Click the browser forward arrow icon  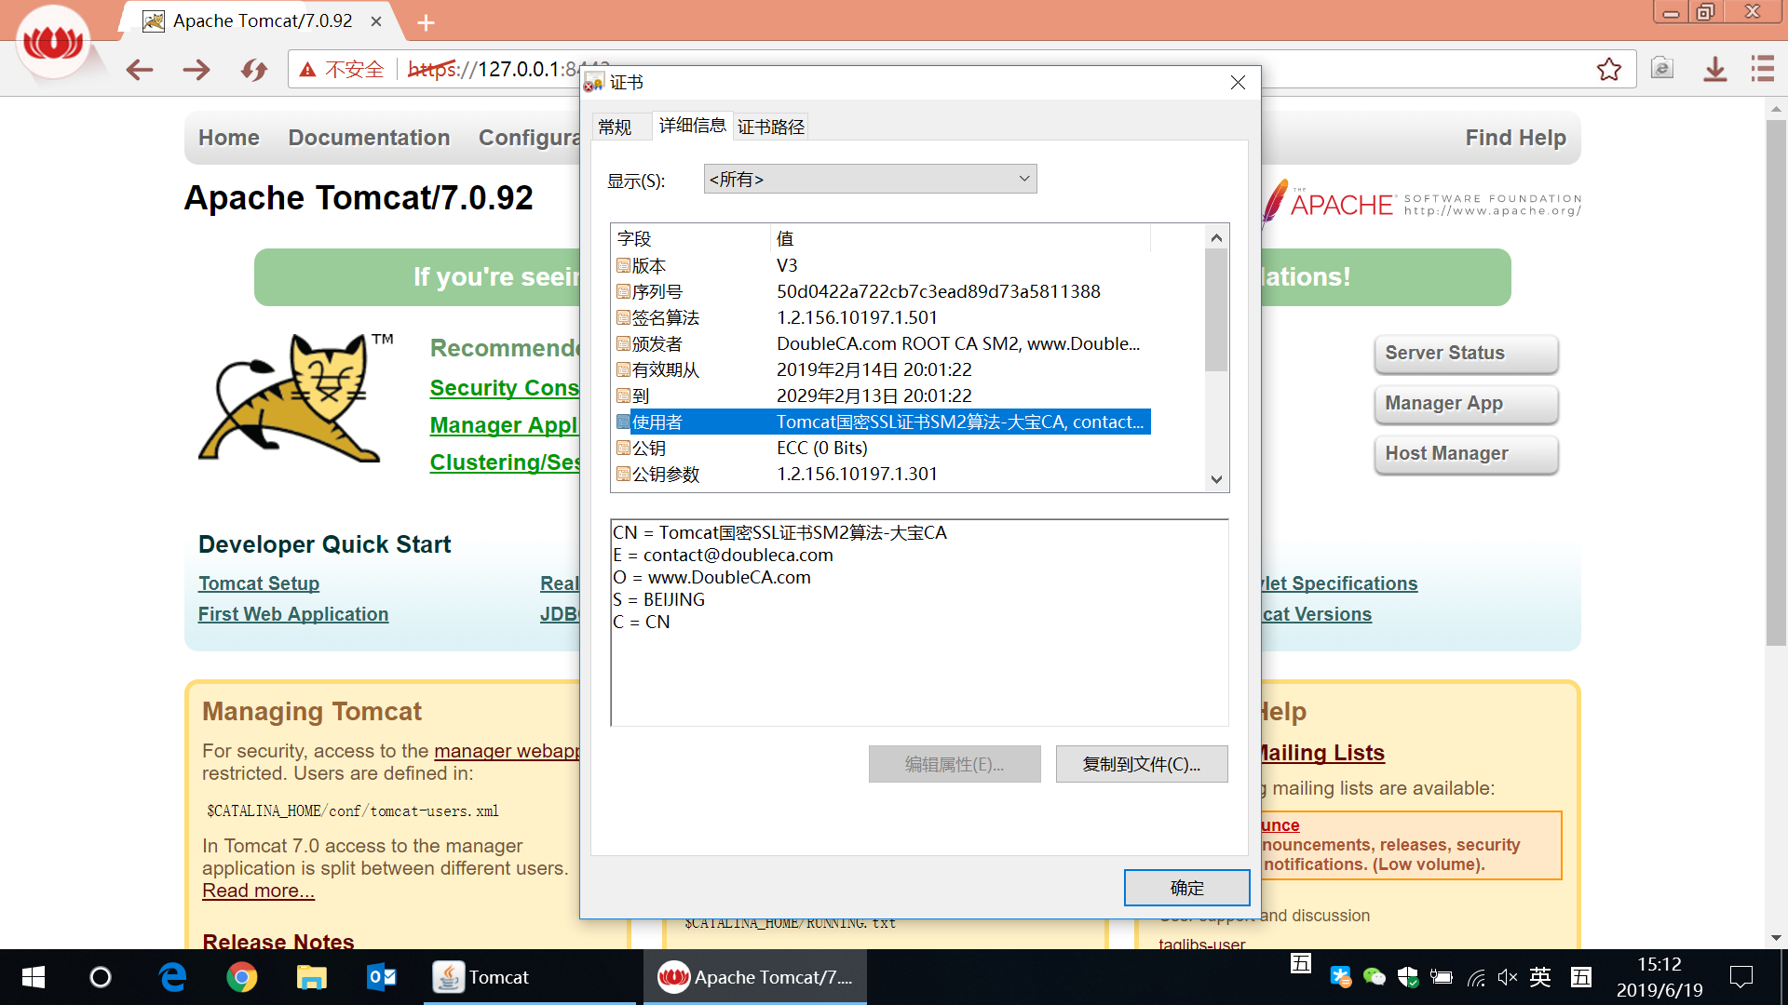(x=196, y=70)
